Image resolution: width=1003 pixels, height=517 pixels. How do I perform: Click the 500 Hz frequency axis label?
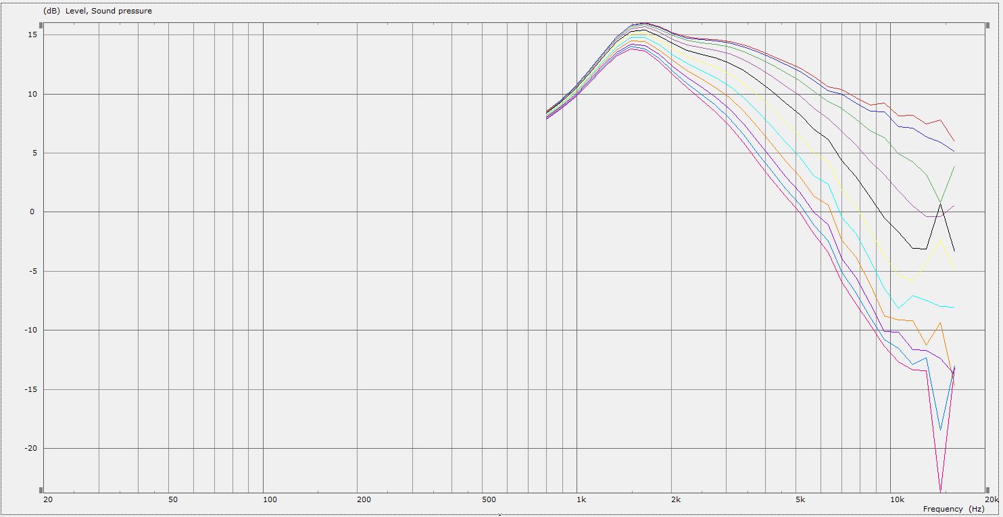(x=489, y=500)
